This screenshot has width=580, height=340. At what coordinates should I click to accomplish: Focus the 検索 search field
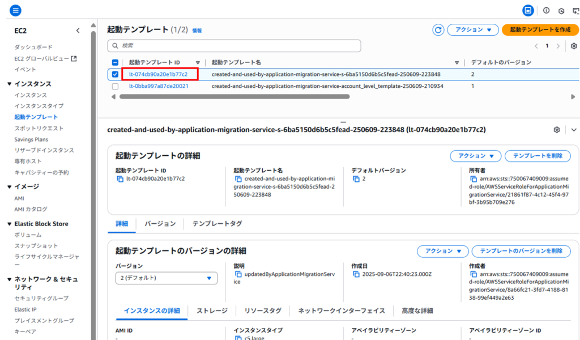tap(234, 46)
